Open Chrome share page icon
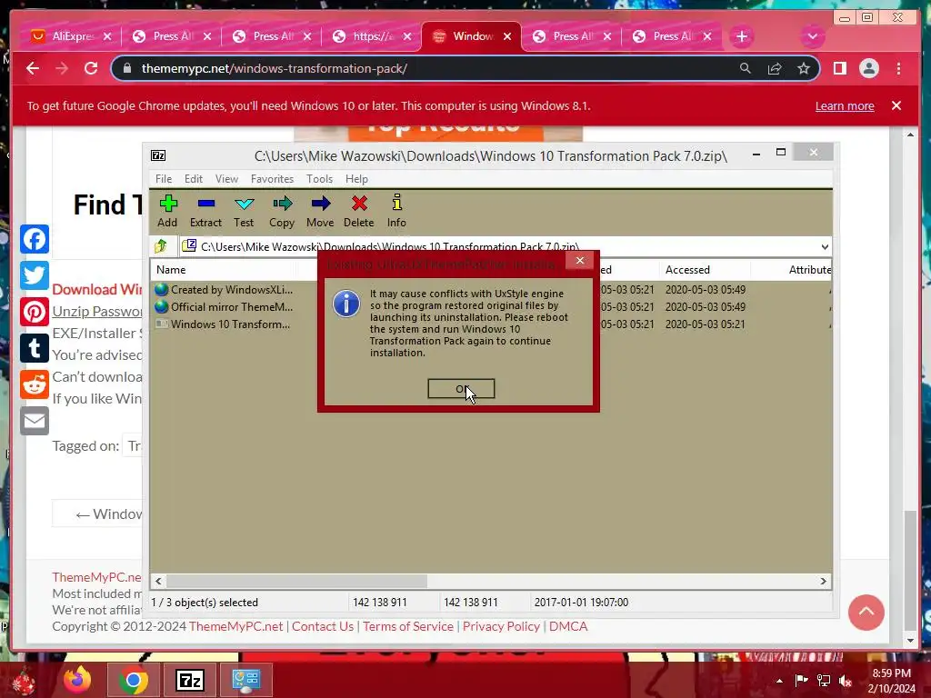931x698 pixels. pyautogui.click(x=775, y=68)
